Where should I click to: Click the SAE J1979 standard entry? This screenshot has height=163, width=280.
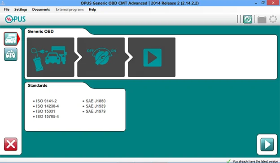(x=96, y=111)
